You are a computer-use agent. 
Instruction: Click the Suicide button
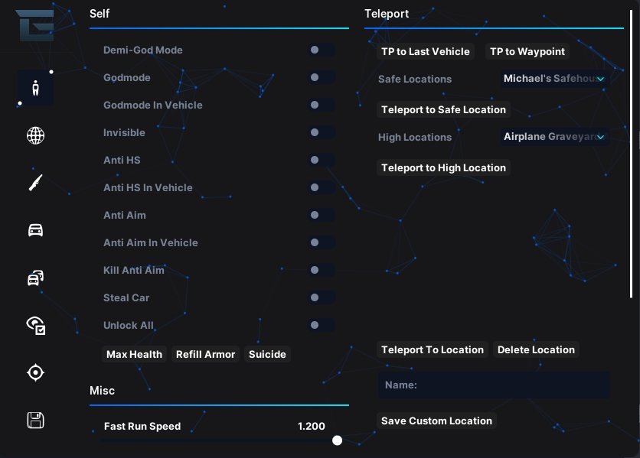(267, 354)
